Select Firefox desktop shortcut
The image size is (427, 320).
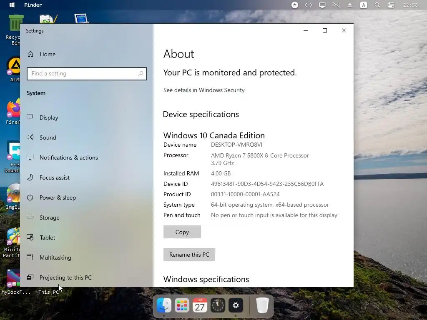13,112
